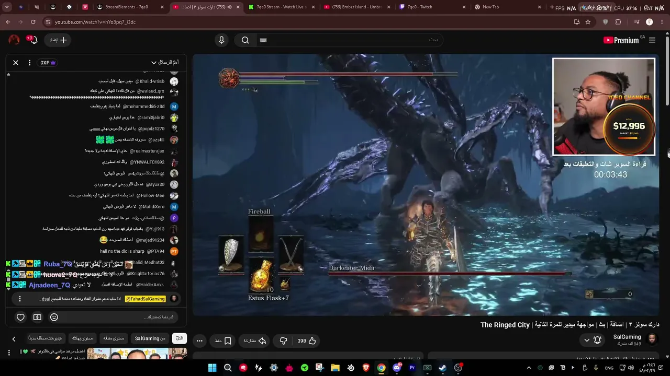
Task: Click the @FahadSalGaming pinned username
Action: 146,299
